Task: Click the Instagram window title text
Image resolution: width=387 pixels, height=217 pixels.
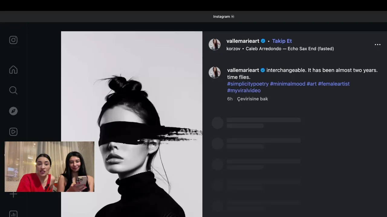Action: tap(224, 17)
